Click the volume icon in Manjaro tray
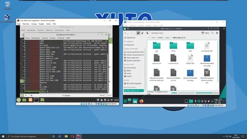Image resolution: width=247 pixels, height=139 pixels. (x=208, y=101)
